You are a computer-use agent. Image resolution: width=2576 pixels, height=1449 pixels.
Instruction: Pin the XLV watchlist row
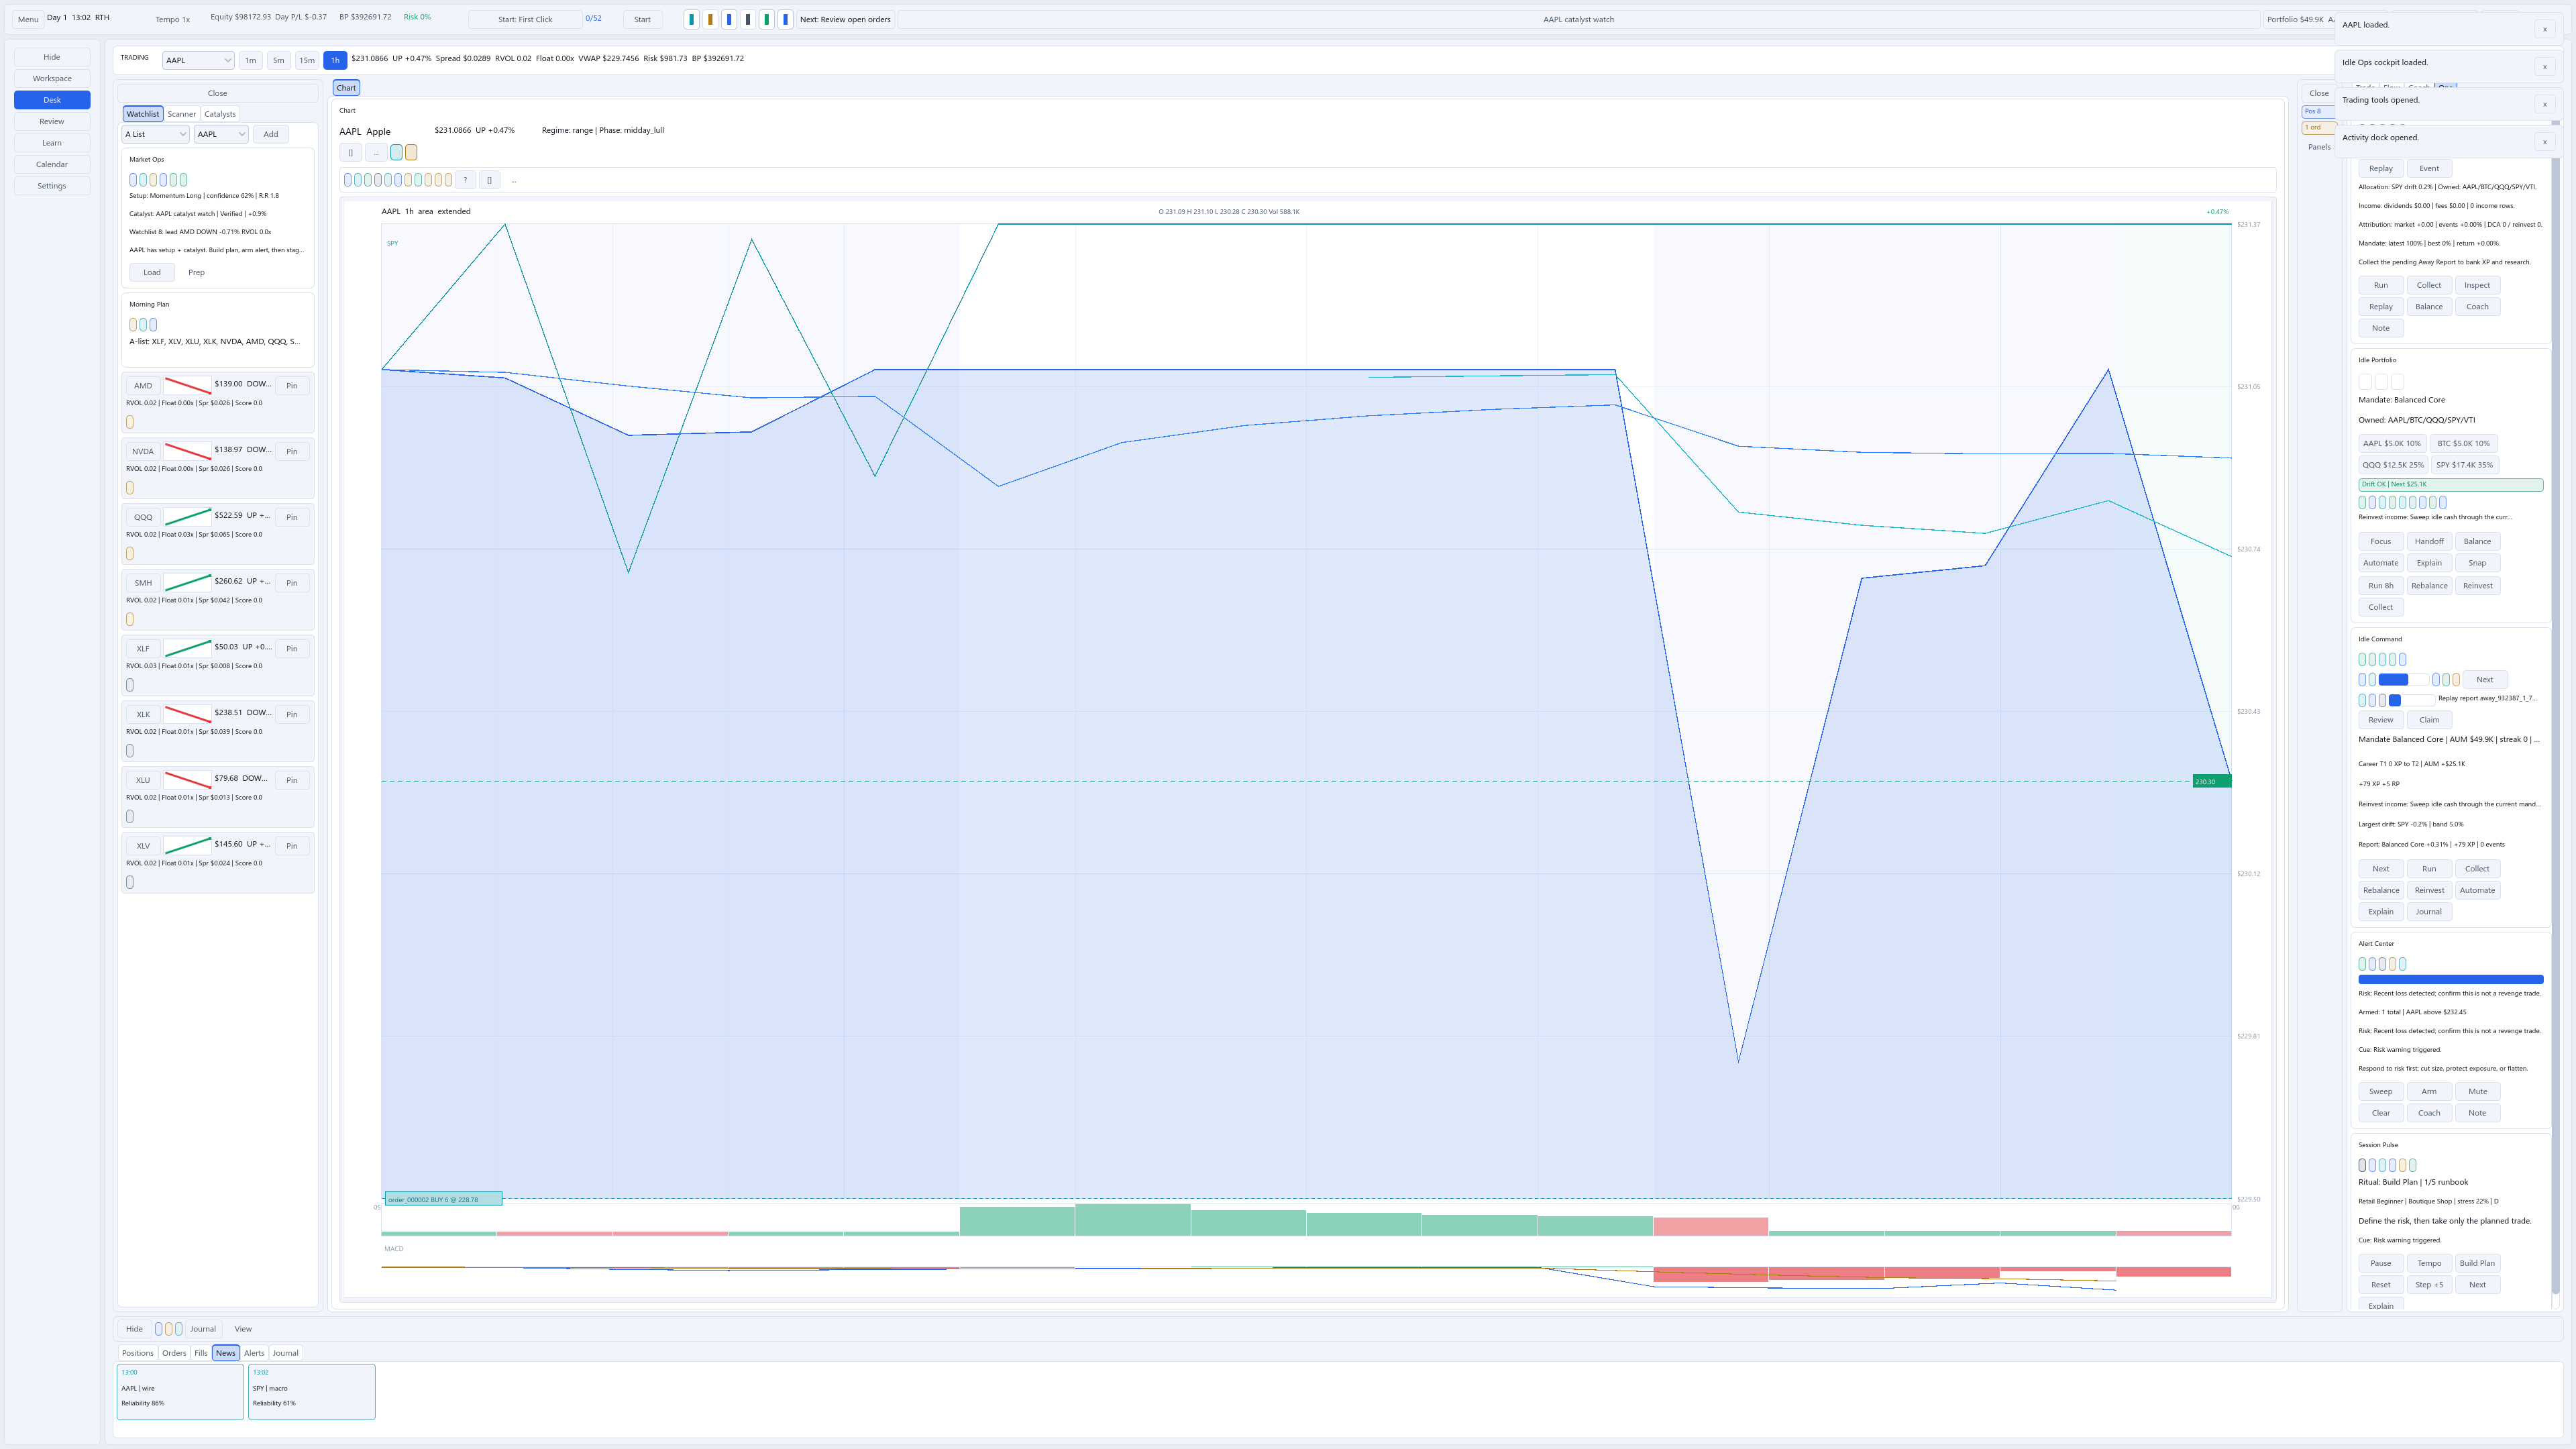[x=292, y=846]
